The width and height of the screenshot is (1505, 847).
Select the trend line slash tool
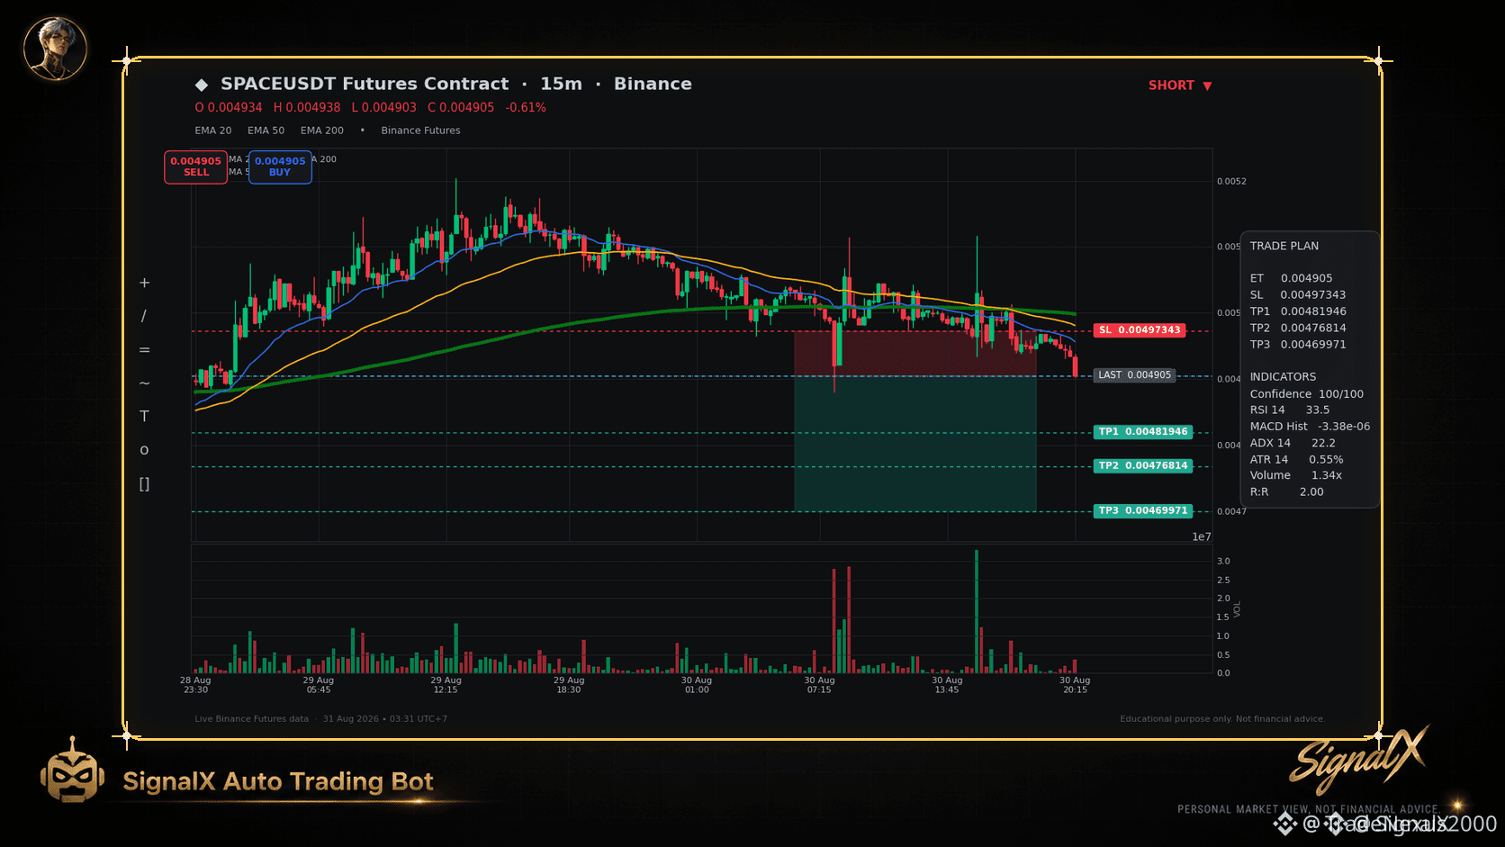point(144,316)
